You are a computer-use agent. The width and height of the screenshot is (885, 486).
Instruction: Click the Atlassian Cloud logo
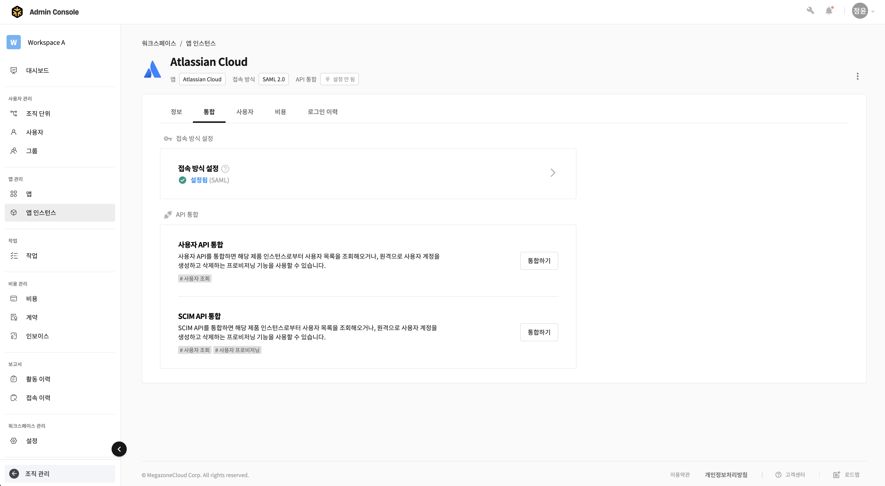pos(152,69)
